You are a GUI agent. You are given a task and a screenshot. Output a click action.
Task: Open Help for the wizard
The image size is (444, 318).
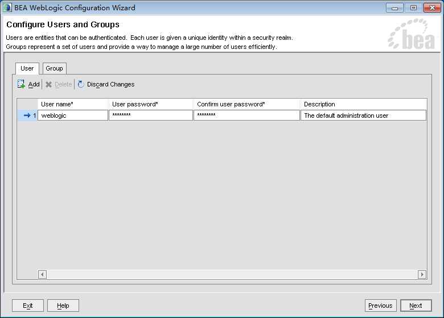pos(63,305)
